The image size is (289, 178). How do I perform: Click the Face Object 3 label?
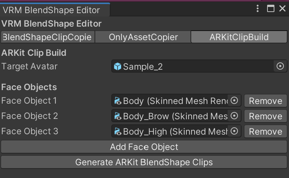[x=30, y=131]
